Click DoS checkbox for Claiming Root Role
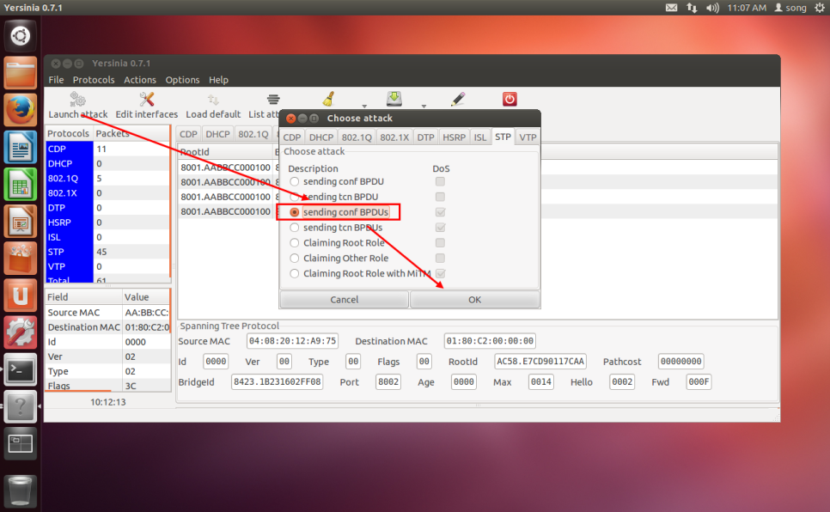This screenshot has width=830, height=512. 440,243
